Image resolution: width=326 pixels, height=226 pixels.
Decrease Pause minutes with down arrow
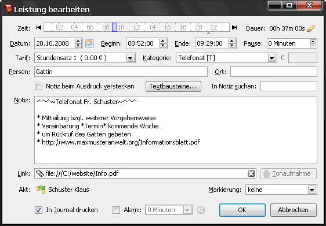click(313, 46)
